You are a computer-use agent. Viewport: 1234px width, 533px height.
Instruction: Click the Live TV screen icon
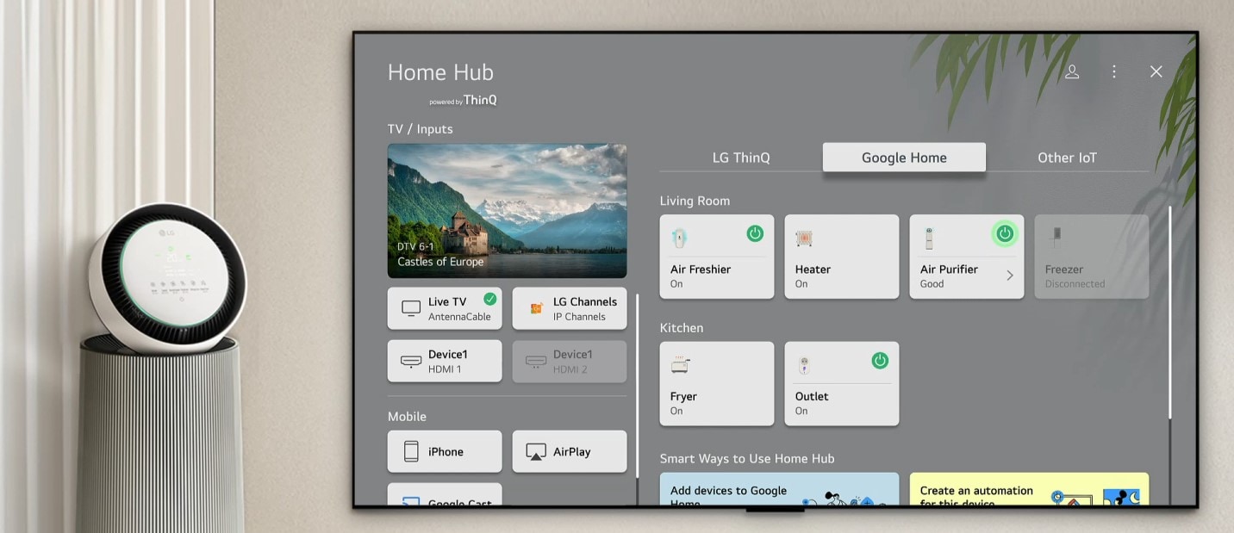[411, 308]
